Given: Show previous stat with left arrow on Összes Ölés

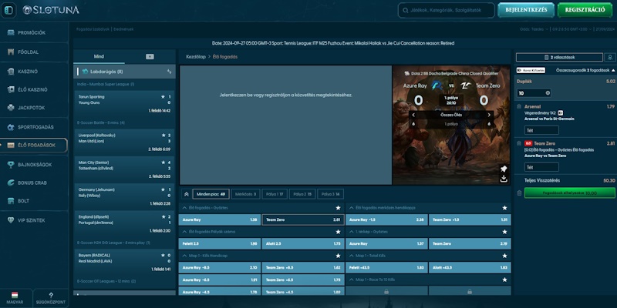Looking at the screenshot, I should pyautogui.click(x=413, y=115).
